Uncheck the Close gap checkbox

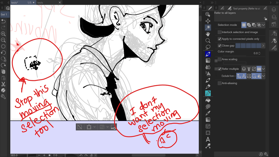220,46
